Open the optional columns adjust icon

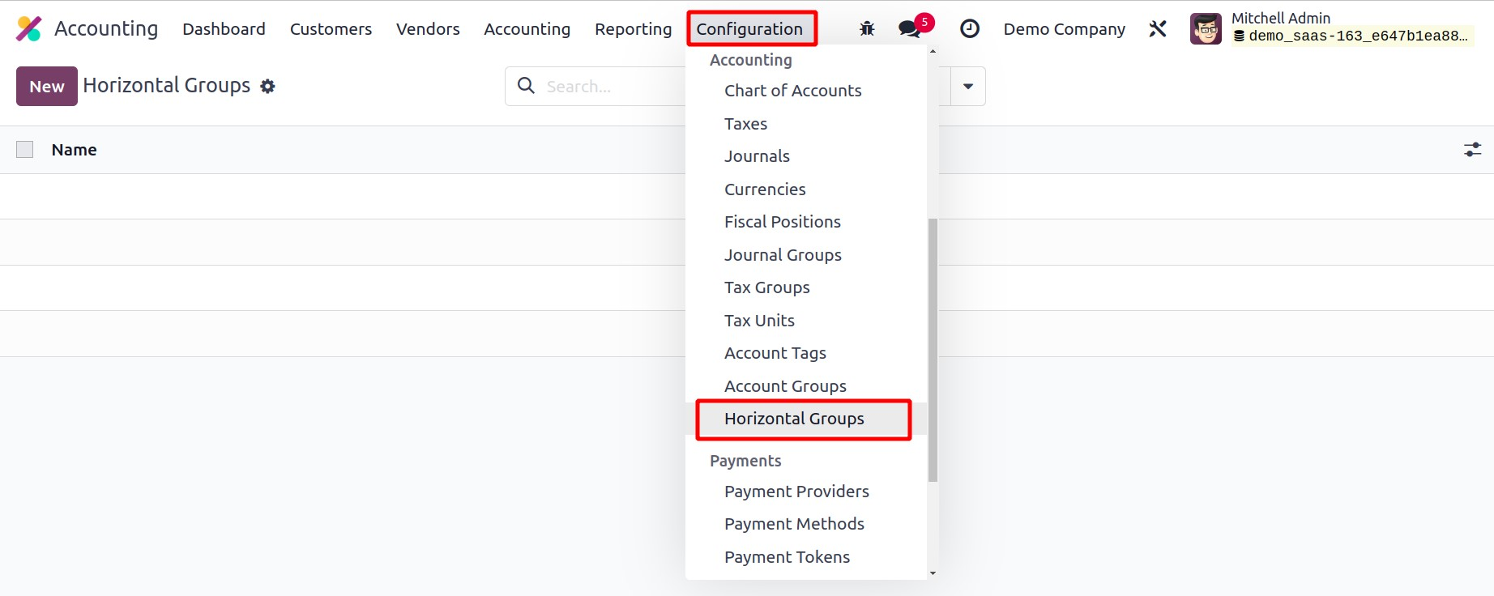[x=1472, y=150]
